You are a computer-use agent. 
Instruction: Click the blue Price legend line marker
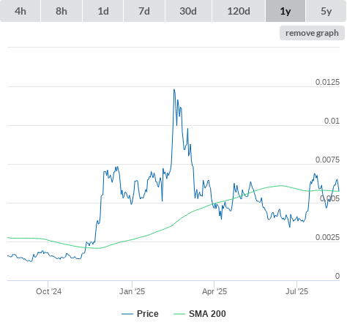pyautogui.click(x=127, y=314)
